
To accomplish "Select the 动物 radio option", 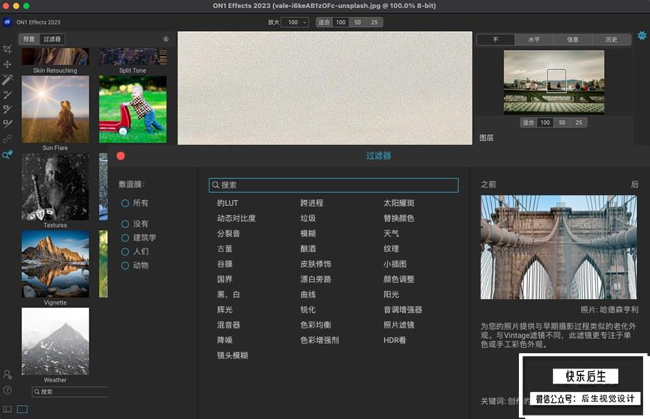I will click(125, 265).
